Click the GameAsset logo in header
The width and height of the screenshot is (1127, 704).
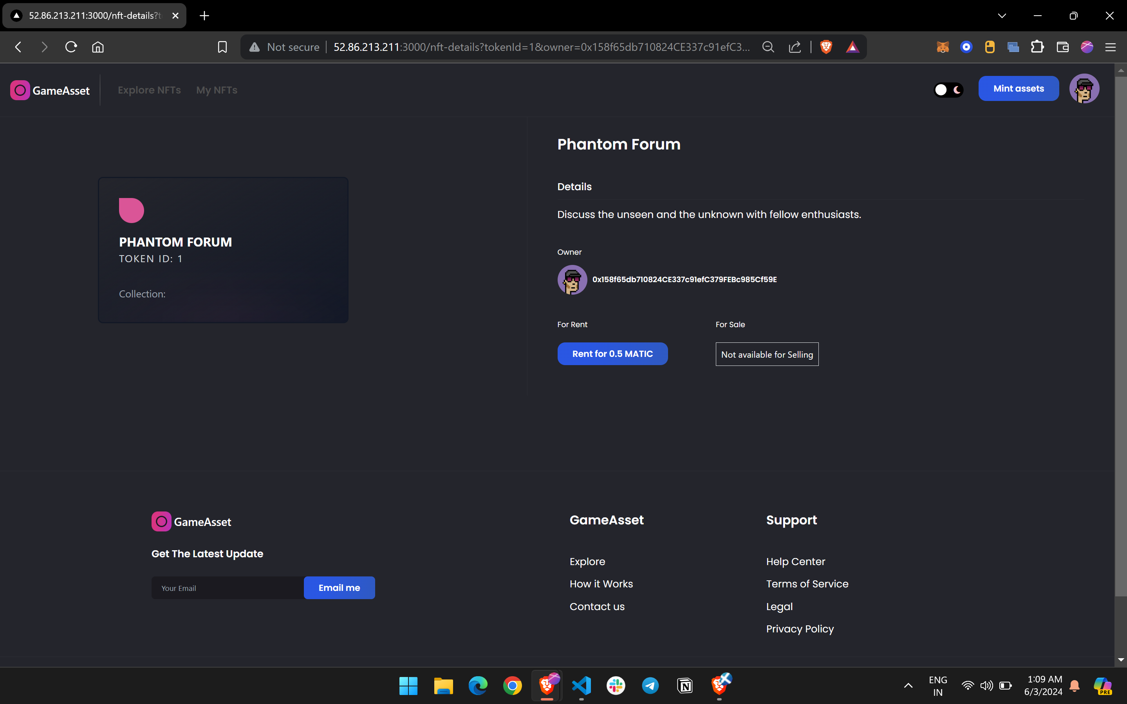pyautogui.click(x=50, y=90)
